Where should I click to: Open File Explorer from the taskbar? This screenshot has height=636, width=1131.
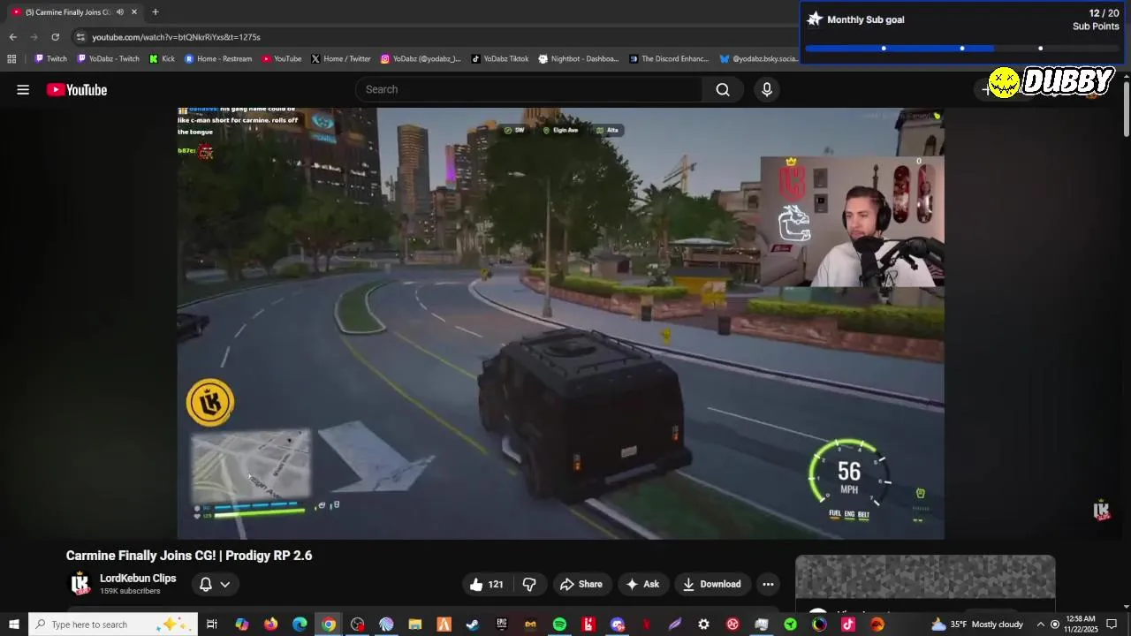[x=414, y=625]
